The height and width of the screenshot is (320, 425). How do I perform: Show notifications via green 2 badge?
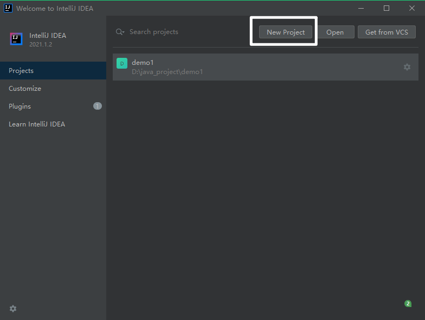point(408,304)
